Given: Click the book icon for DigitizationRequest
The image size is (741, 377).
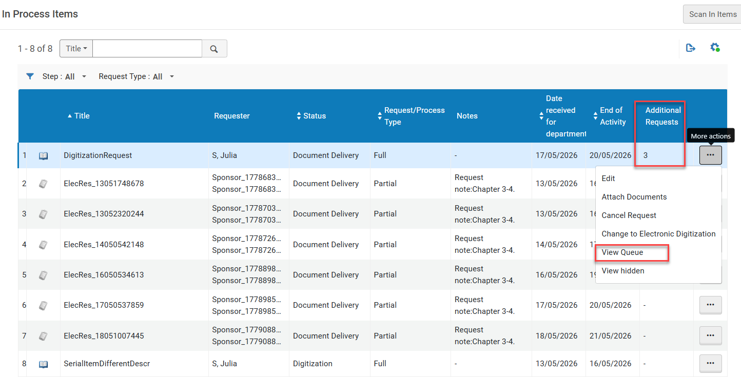Looking at the screenshot, I should pyautogui.click(x=44, y=155).
